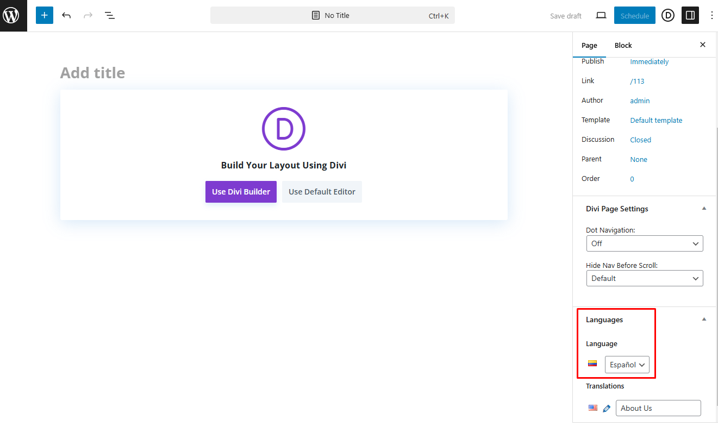
Task: Click the About Us translation input field
Action: pos(658,408)
